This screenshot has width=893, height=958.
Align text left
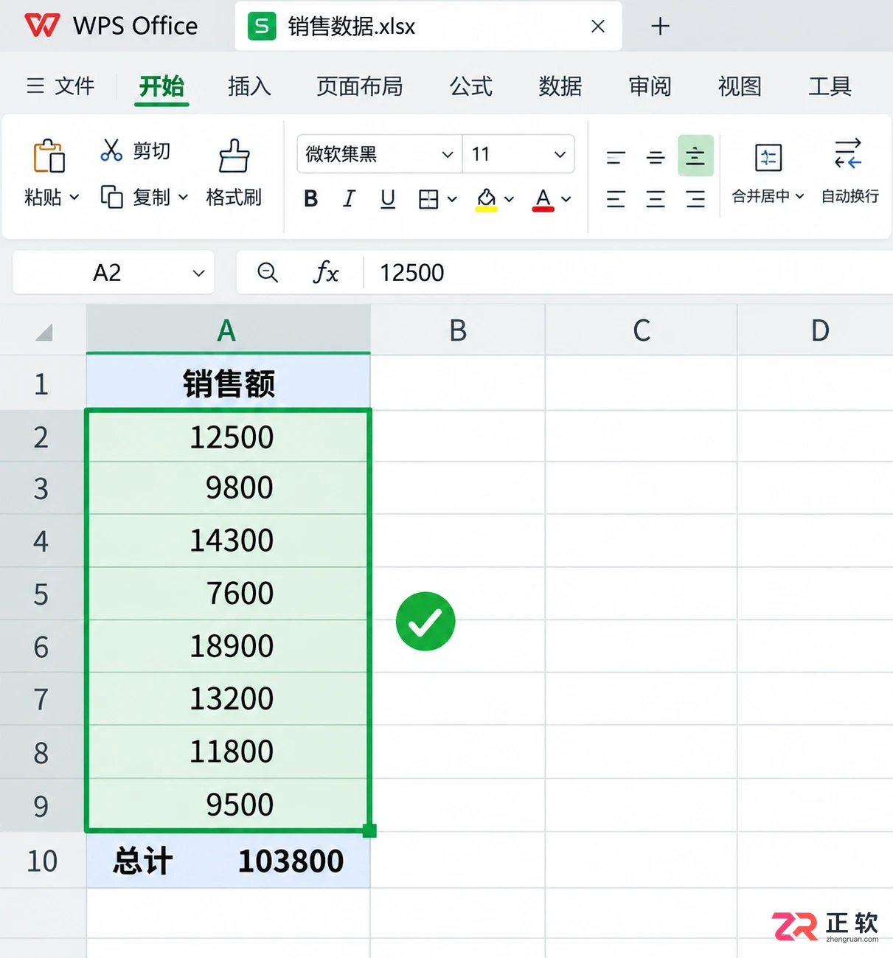(616, 199)
